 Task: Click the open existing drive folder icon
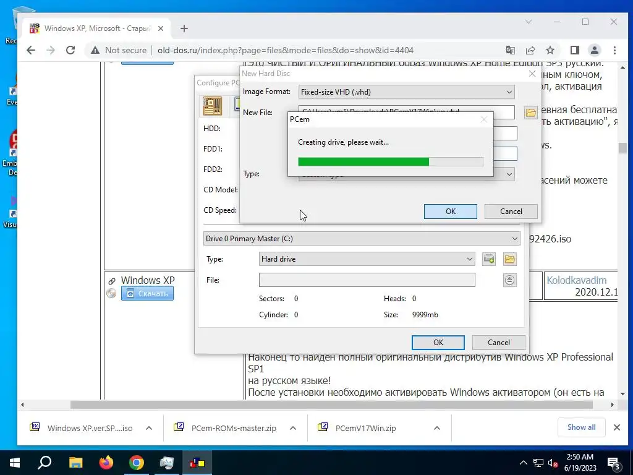[510, 259]
